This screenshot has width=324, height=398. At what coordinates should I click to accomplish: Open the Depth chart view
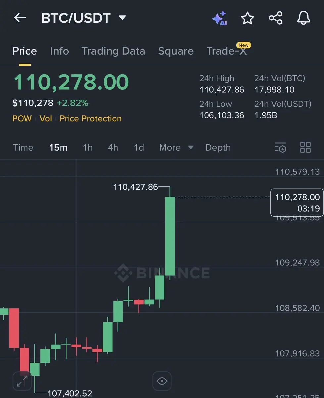218,148
